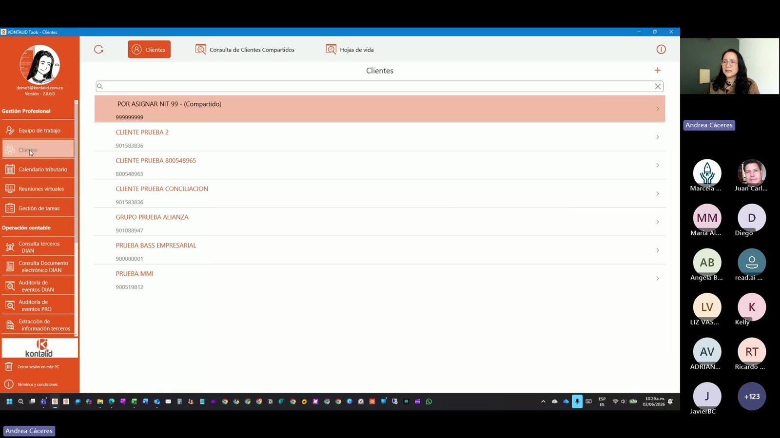This screenshot has height=438, width=780.
Task: Expand PRUEBA BASS EMPRESARIAL row chevron
Action: point(658,250)
